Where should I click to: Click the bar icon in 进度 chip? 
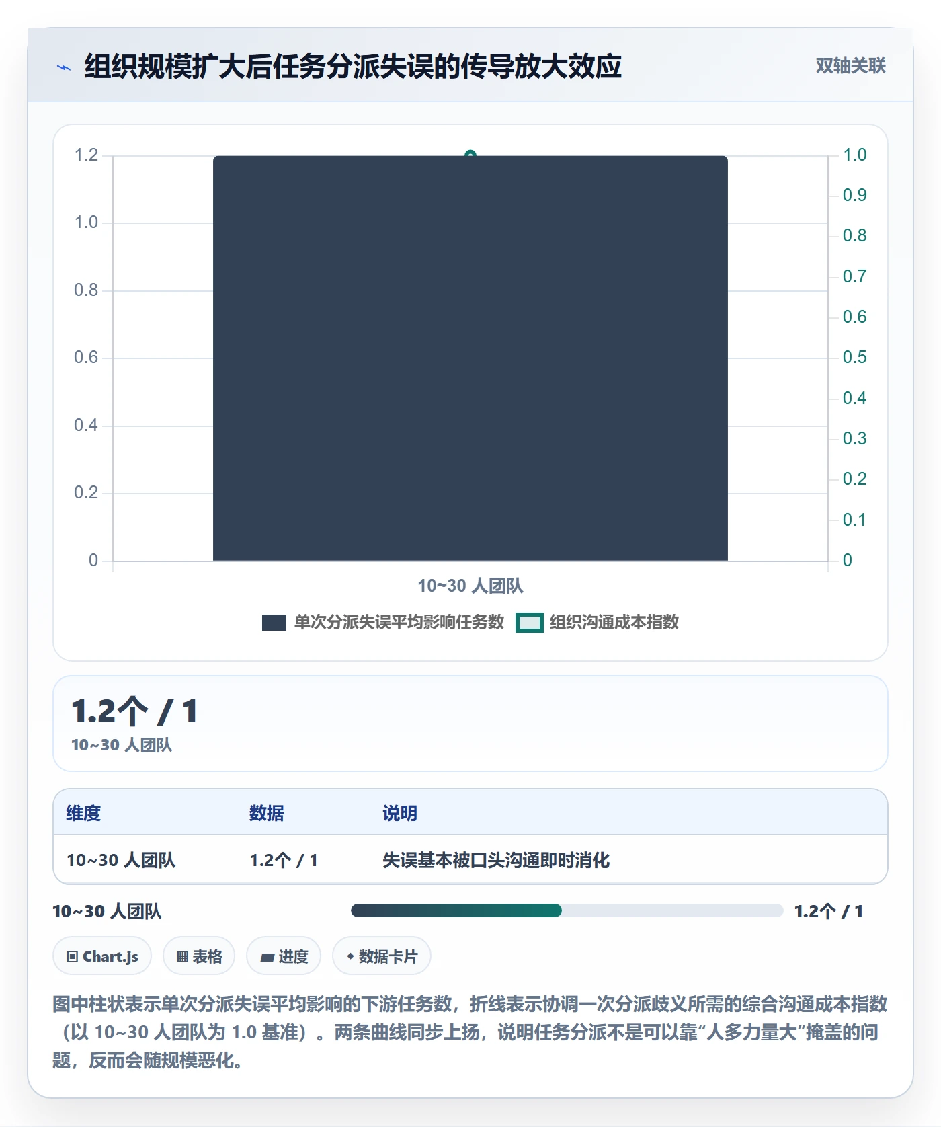click(268, 957)
